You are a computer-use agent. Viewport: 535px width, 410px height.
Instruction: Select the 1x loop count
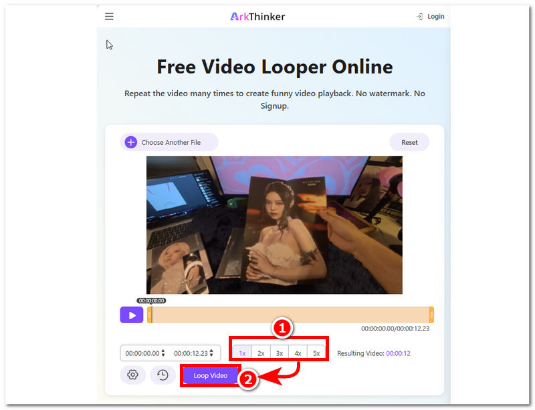[242, 353]
